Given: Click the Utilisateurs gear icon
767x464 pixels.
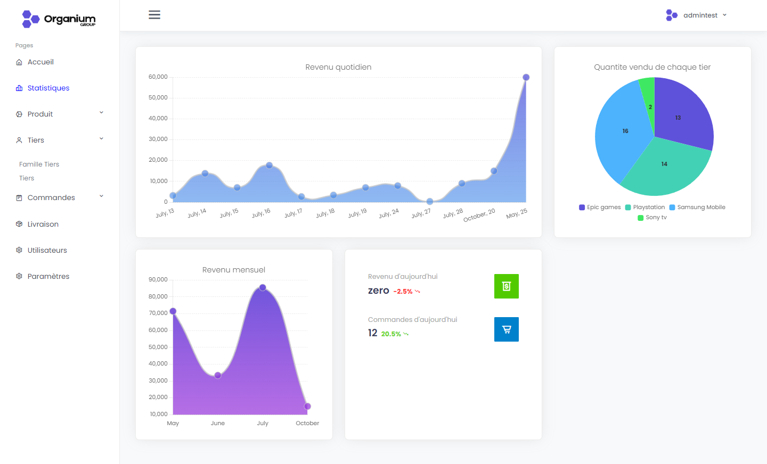Looking at the screenshot, I should 19,250.
